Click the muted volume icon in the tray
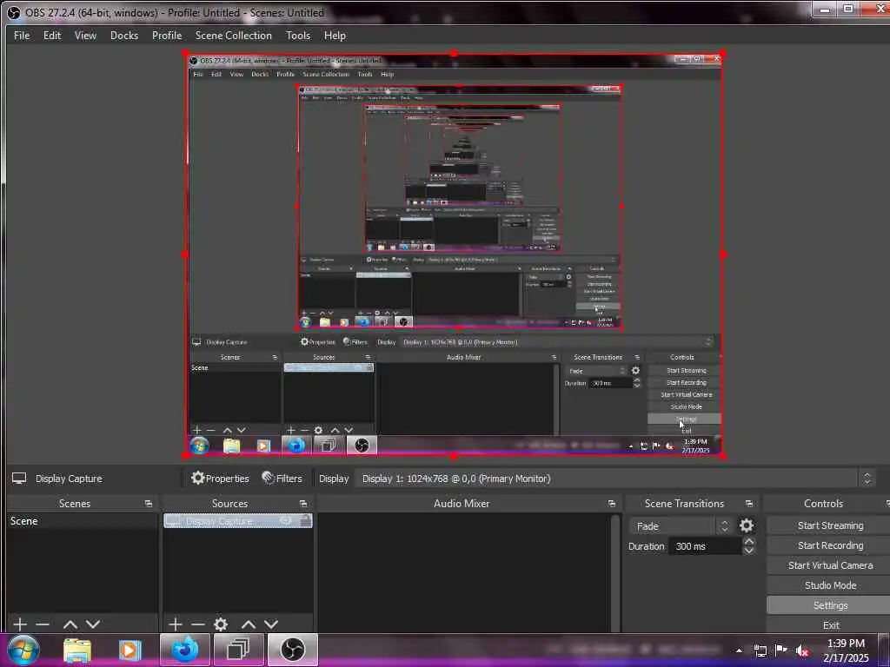 [802, 651]
